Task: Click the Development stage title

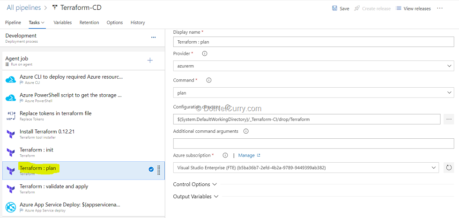Action: 21,36
